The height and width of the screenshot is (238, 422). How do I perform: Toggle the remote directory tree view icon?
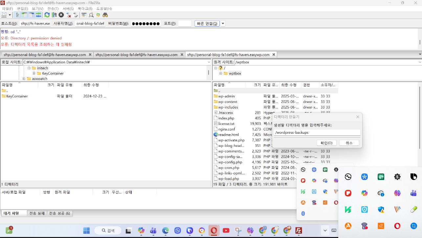coord(32,15)
